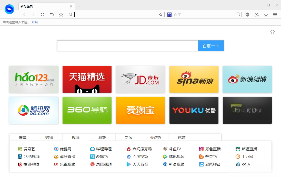This screenshot has height=180, width=281.
Task: Open the 360导航 tile
Action: [87, 110]
